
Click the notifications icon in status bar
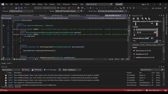coord(165,90)
